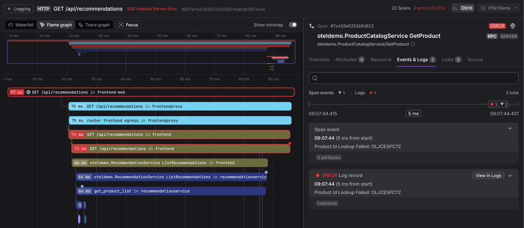Toggle the Show minimap switch
The height and width of the screenshot is (228, 524).
click(x=293, y=25)
